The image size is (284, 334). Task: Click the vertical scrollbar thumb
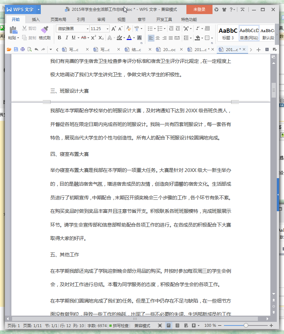(274, 90)
